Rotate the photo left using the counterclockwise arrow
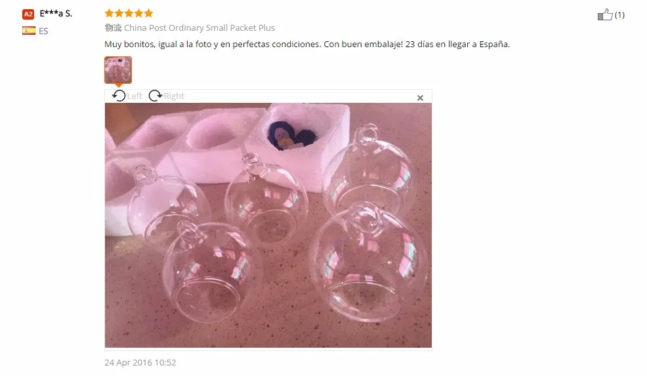The image size is (647, 376). tap(119, 96)
